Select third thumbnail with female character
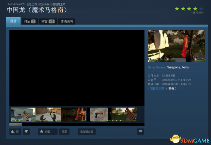 (x=74, y=114)
